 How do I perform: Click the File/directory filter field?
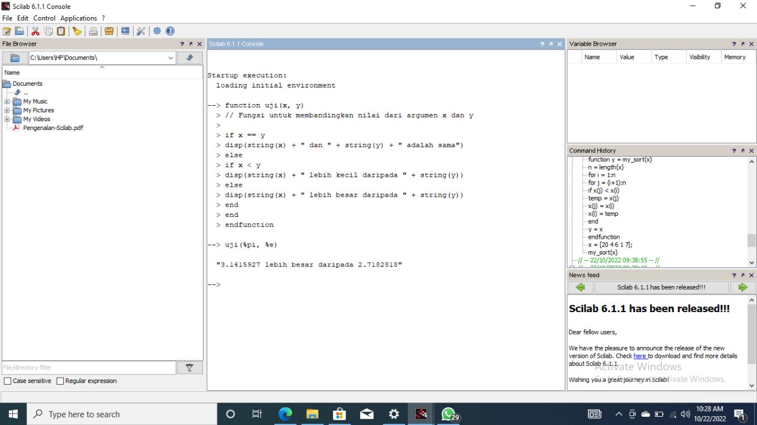pos(89,368)
